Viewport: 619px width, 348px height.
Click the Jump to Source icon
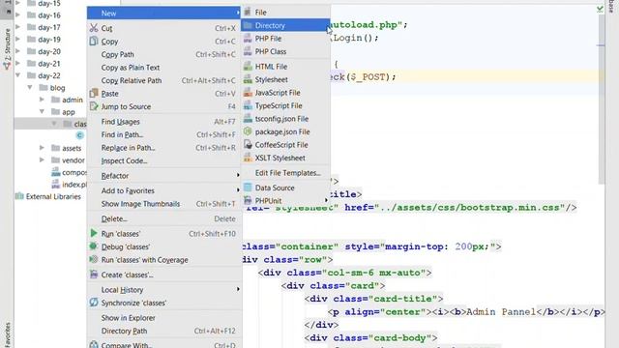(x=94, y=106)
